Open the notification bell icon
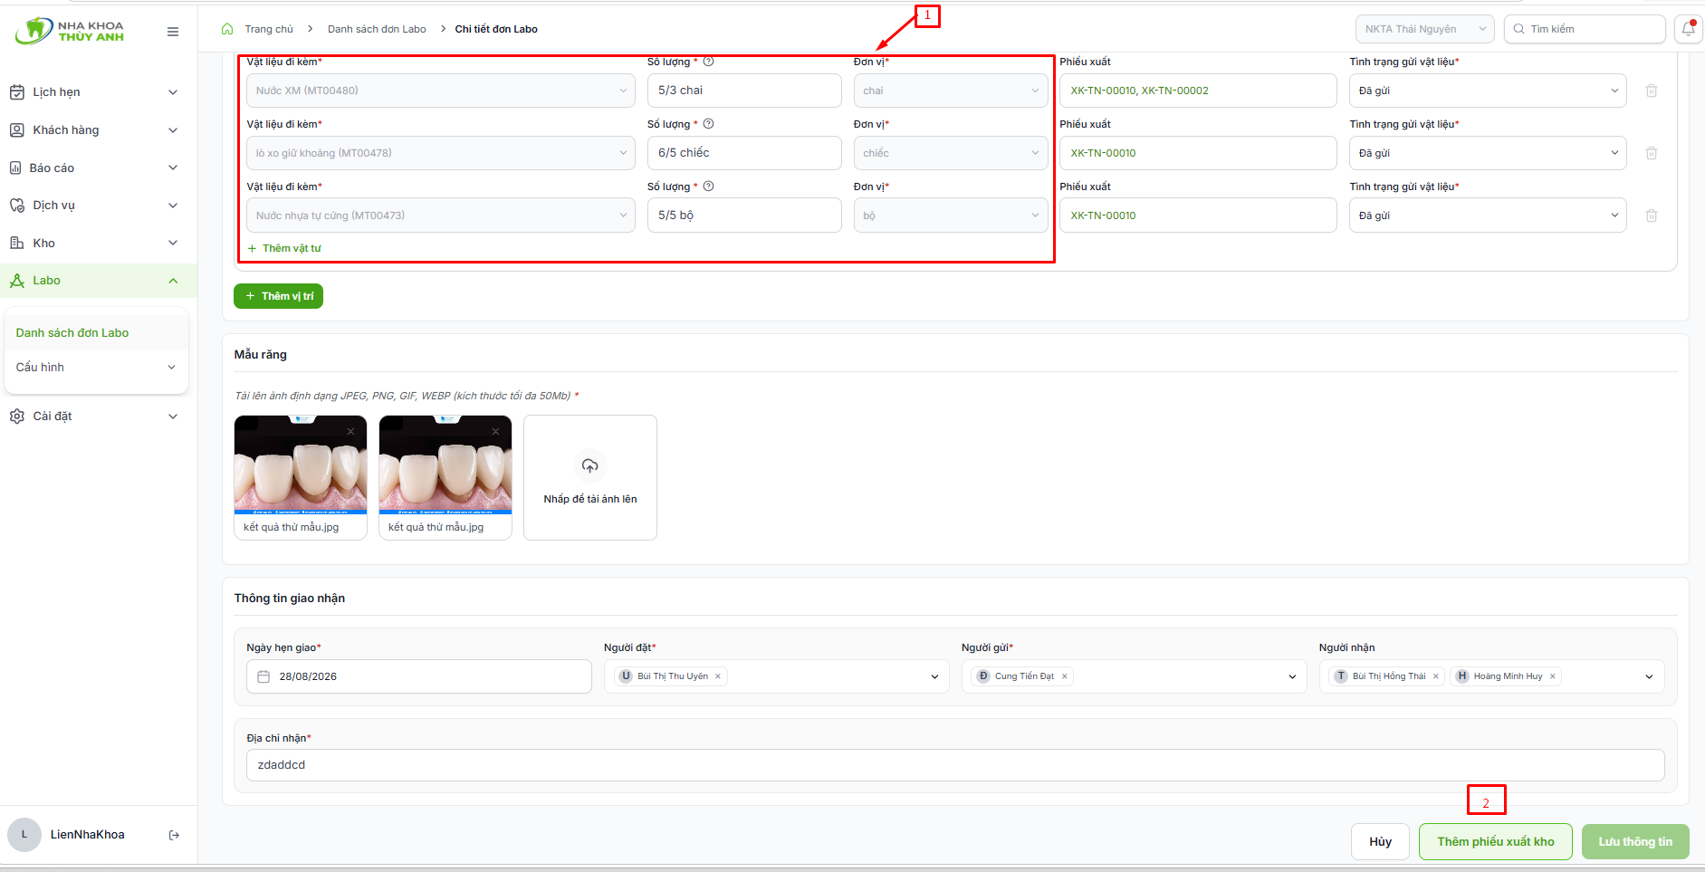 (x=1688, y=29)
